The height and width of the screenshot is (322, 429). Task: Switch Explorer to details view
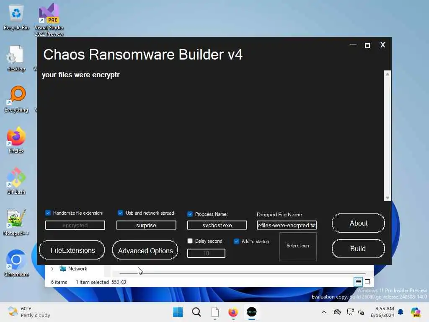pyautogui.click(x=359, y=282)
